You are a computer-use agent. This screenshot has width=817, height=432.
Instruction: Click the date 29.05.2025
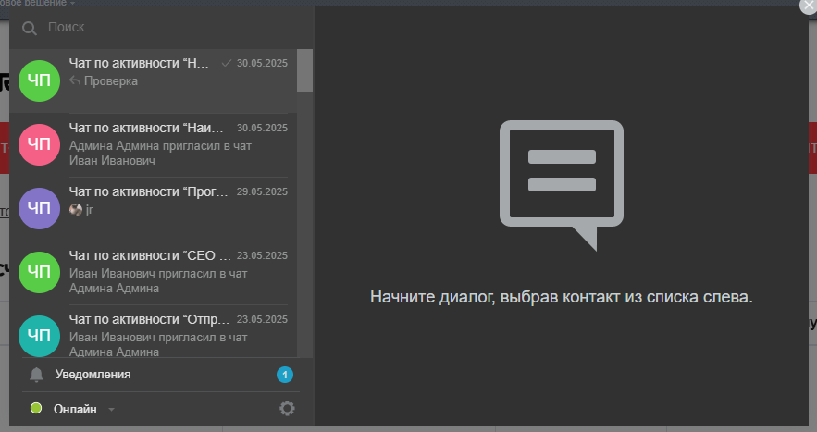coord(262,191)
